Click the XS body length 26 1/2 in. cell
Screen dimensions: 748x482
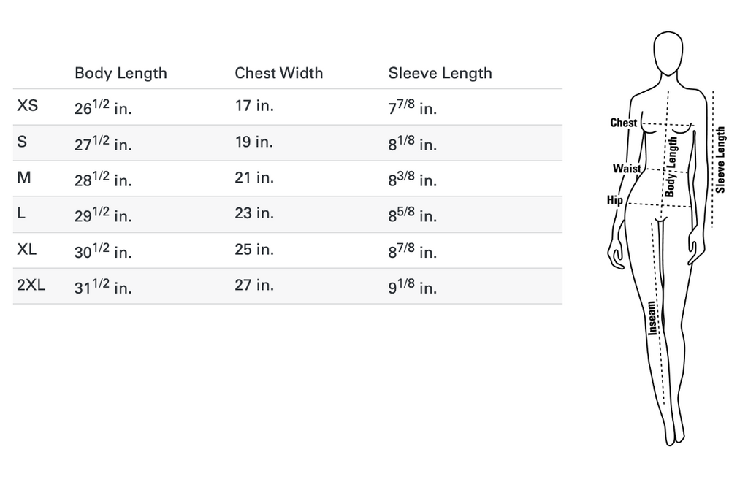(x=102, y=107)
